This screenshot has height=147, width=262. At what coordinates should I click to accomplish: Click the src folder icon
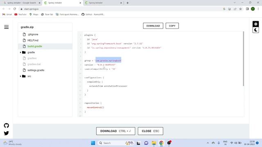[24, 76]
